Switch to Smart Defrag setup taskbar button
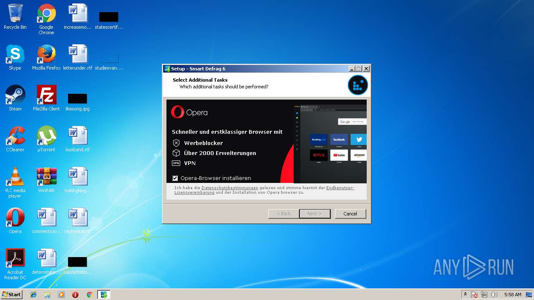Viewport: 534px width, 300px height. (103, 295)
